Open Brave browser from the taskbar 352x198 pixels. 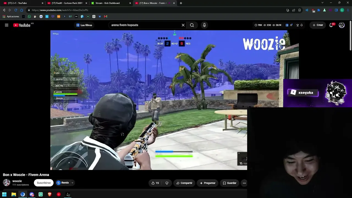point(50,194)
